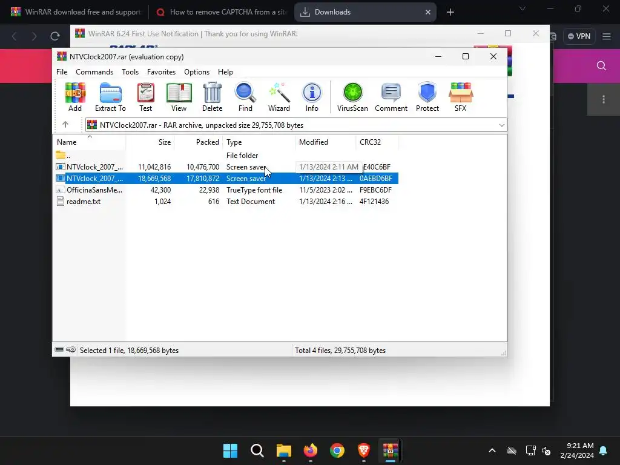The width and height of the screenshot is (620, 465).
Task: Click CRC32 value 4F121436
Action: [374, 201]
